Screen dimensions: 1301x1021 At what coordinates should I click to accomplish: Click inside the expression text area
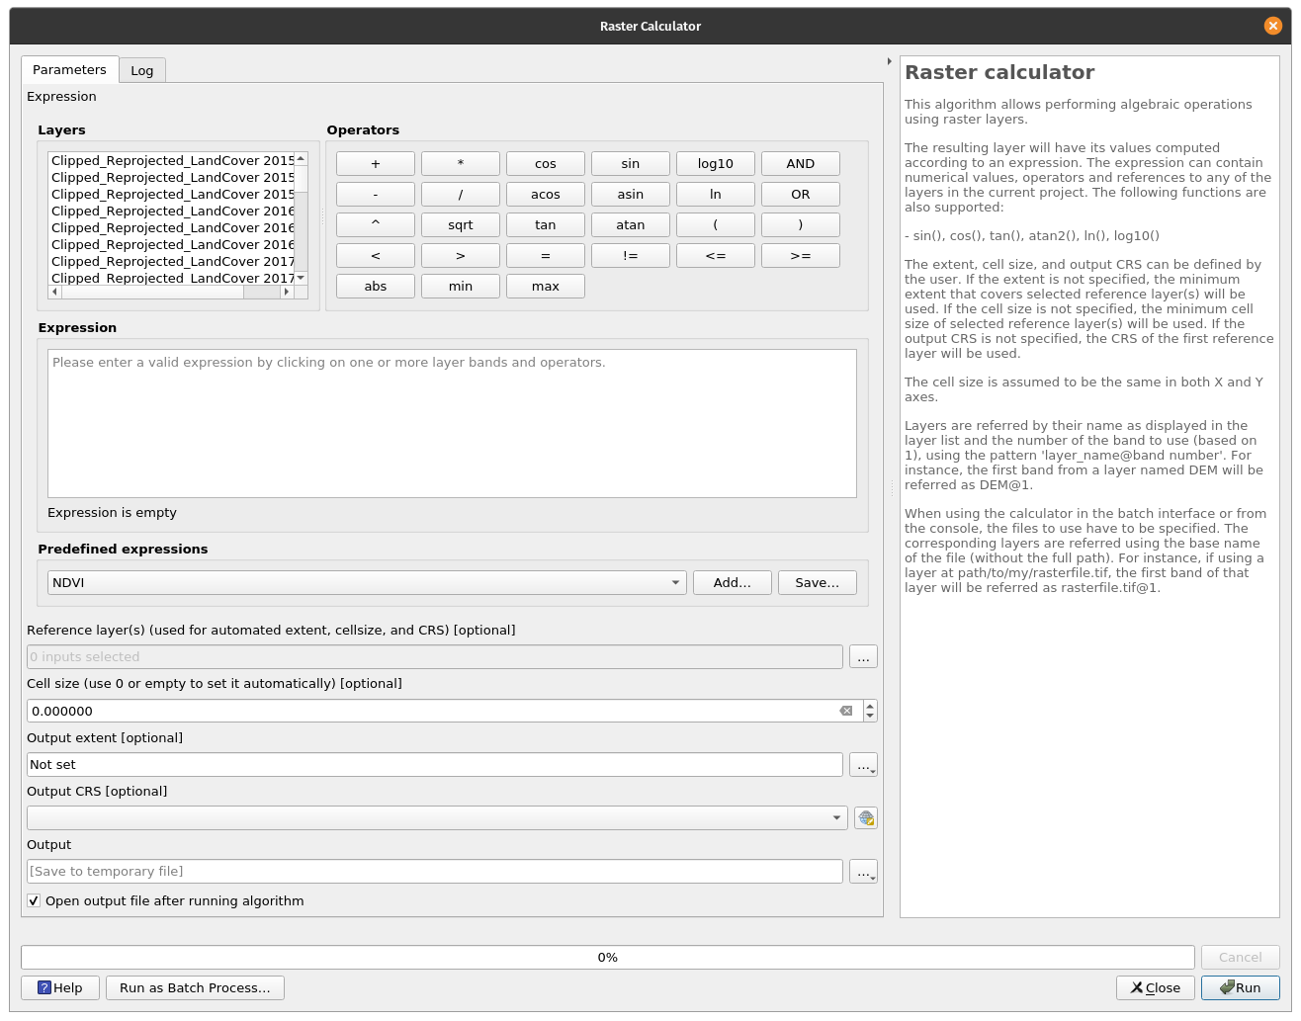point(452,423)
